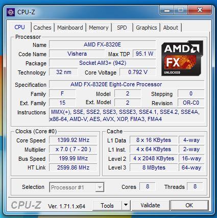Confirm with the OK button
Screen dimensions: 217x218
(x=189, y=205)
